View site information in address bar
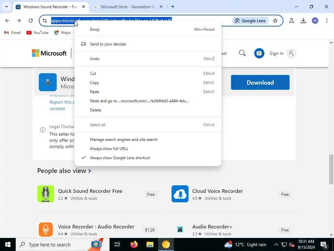This screenshot has width=334, height=251. [x=45, y=21]
